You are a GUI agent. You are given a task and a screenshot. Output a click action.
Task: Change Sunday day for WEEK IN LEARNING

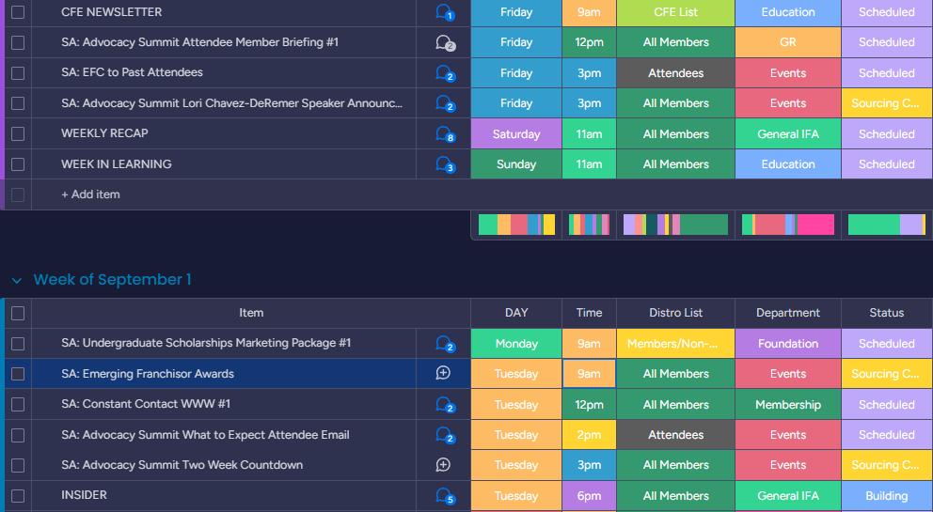tap(516, 164)
